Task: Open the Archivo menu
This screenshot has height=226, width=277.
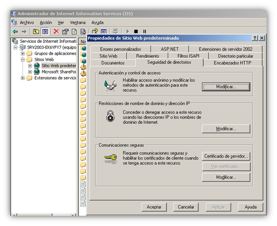Action: click(27, 23)
